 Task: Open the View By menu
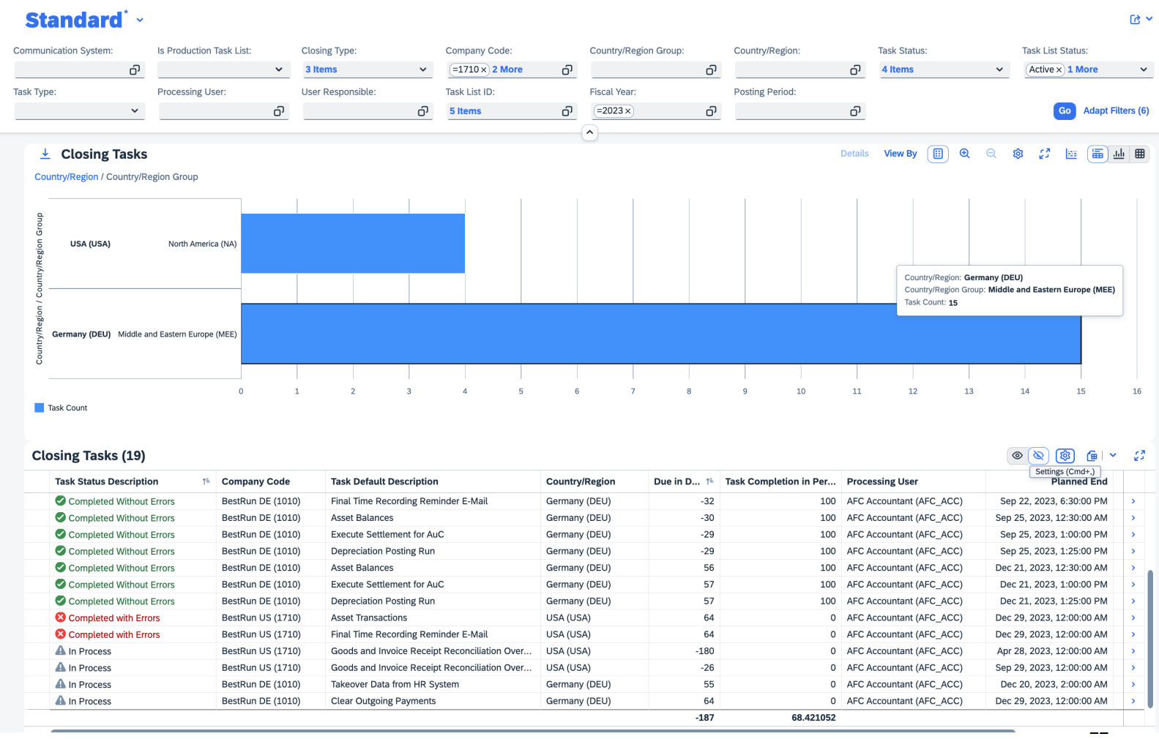click(900, 154)
